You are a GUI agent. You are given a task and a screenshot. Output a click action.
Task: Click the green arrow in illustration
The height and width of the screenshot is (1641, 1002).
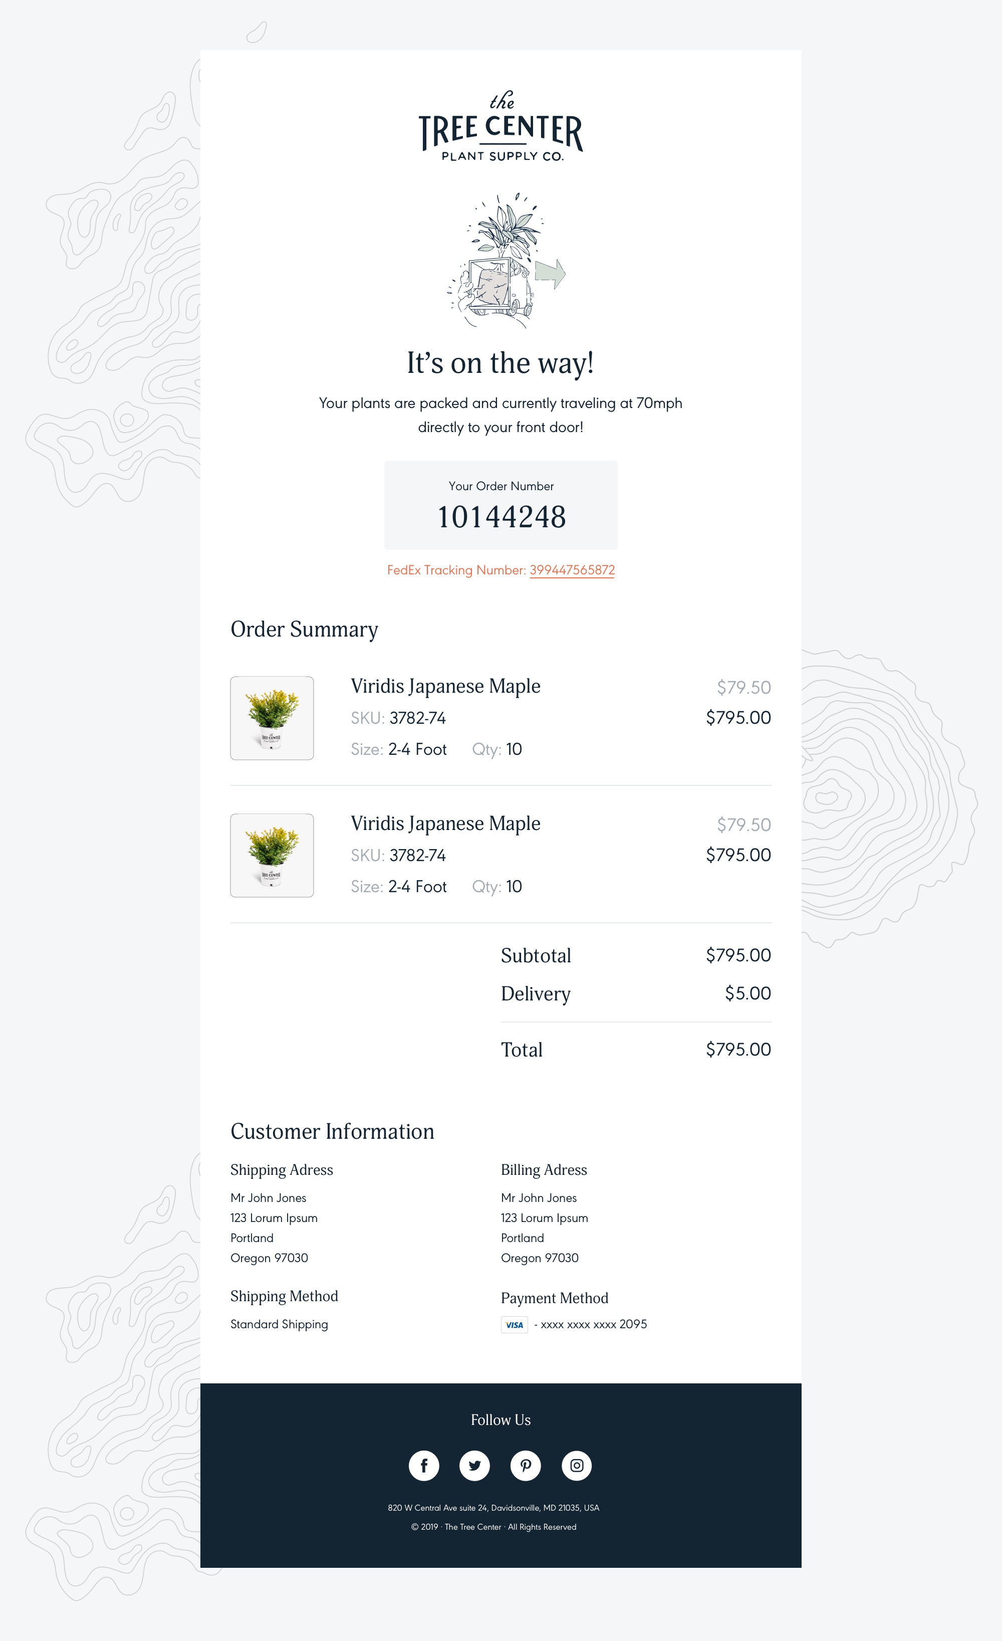coord(551,273)
